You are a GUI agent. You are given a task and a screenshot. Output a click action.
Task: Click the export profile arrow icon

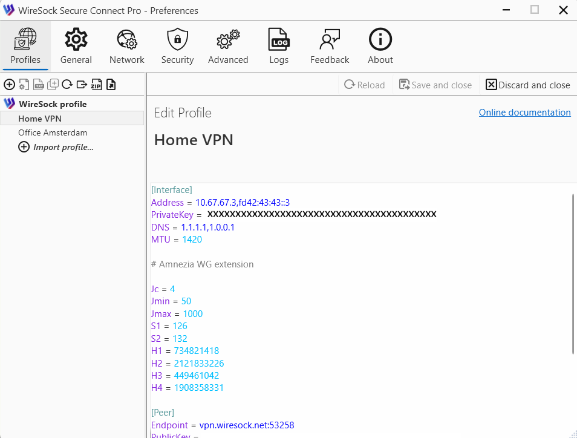pyautogui.click(x=82, y=85)
